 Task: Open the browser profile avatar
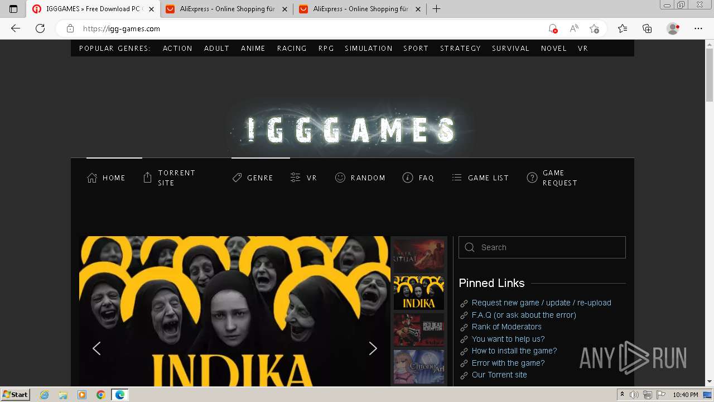tap(673, 28)
